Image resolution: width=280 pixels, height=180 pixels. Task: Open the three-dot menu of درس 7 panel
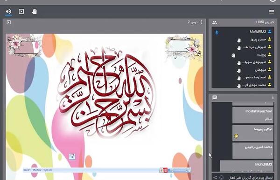click(202, 22)
